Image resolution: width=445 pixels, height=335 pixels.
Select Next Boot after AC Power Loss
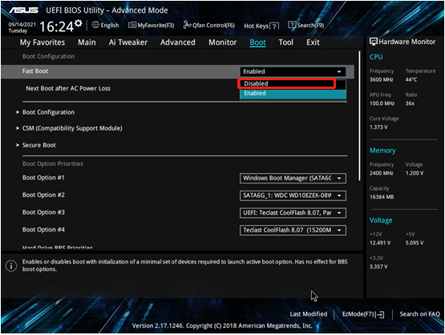pyautogui.click(x=68, y=88)
